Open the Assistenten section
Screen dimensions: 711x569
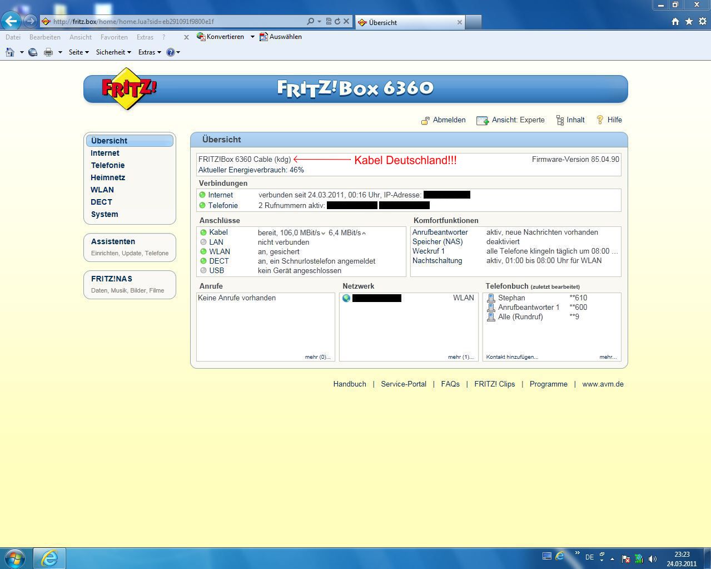130,247
